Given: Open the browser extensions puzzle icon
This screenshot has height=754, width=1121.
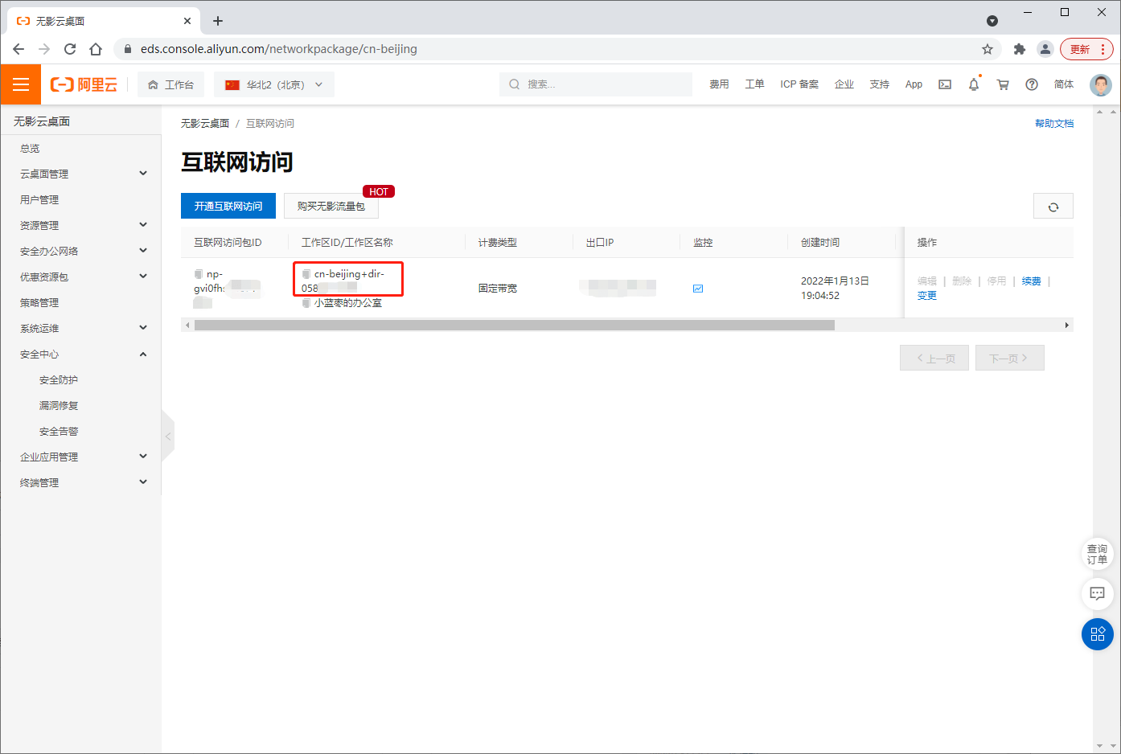Looking at the screenshot, I should pyautogui.click(x=1020, y=49).
